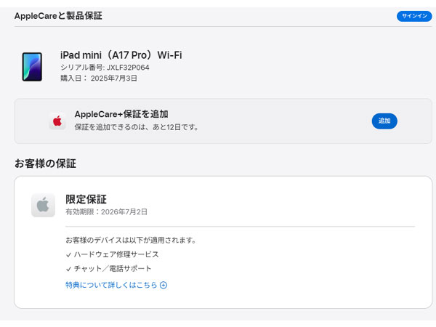The image size is (436, 327).
Task: Click the AppleCareと製品保証 page heading
Action: (58, 16)
